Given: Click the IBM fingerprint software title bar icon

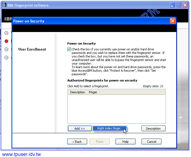Looking at the screenshot, I should point(4,5).
